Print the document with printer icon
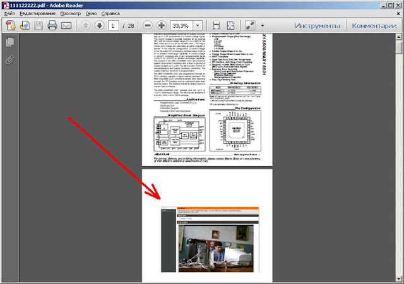Viewport: 404px width, 284px height. [x=52, y=25]
